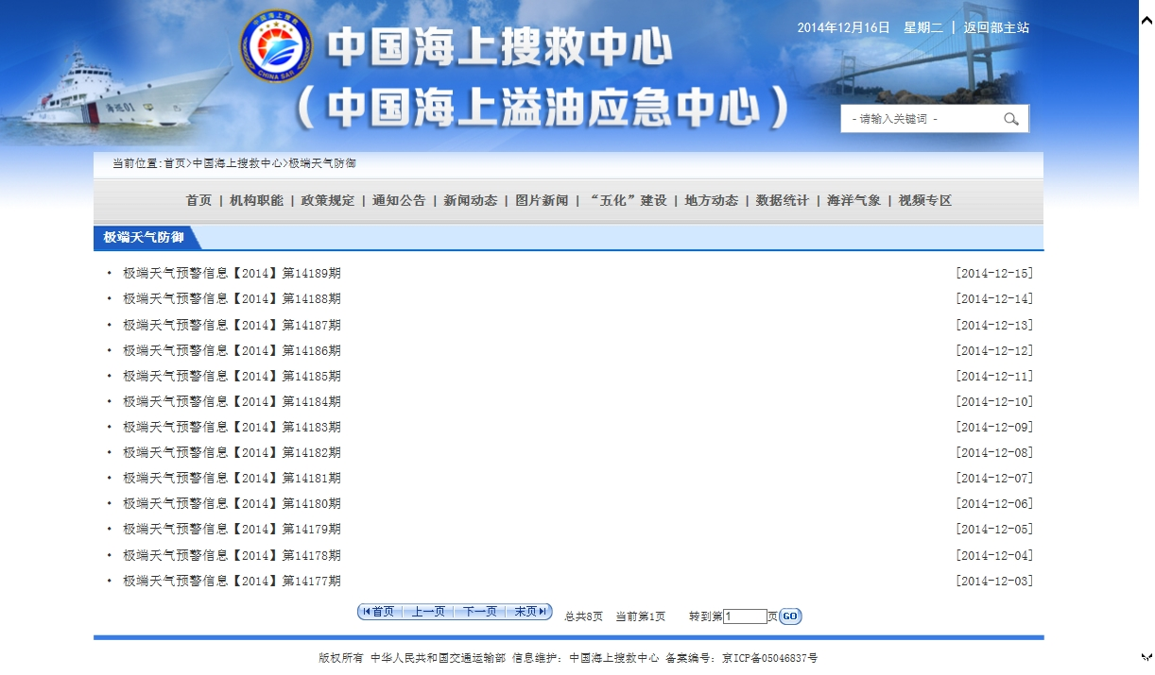Image resolution: width=1155 pixels, height=675 pixels.
Task: Open 新闻动态 navigation menu item
Action: click(x=470, y=200)
